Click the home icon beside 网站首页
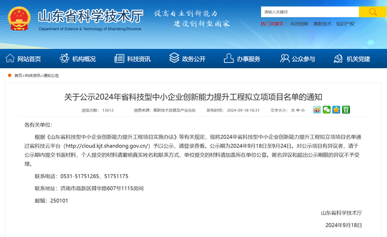The height and width of the screenshot is (237, 387). click(x=10, y=58)
